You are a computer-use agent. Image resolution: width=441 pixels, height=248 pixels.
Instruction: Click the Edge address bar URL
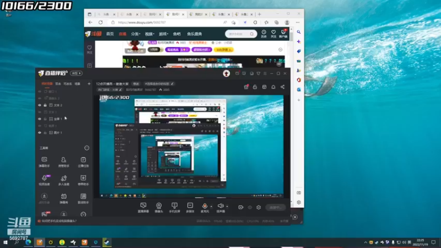click(142, 23)
